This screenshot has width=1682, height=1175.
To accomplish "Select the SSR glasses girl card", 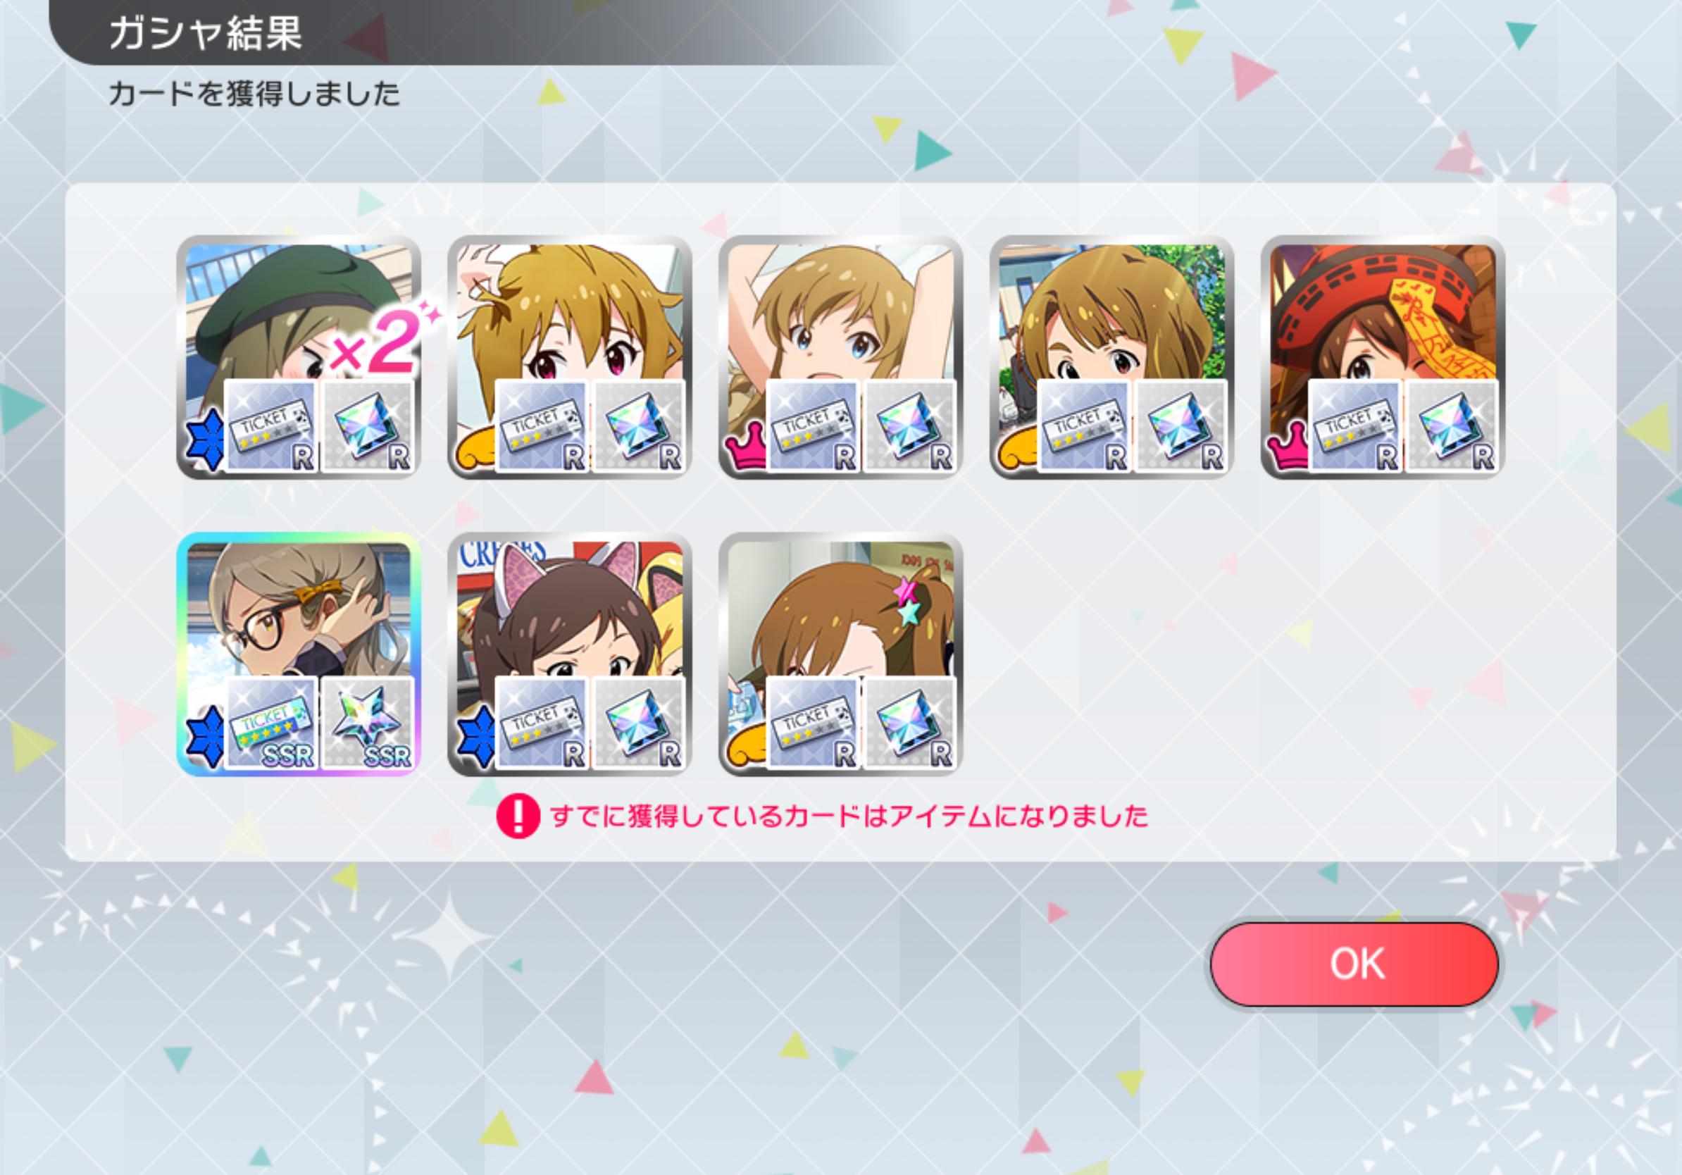I will 299,654.
